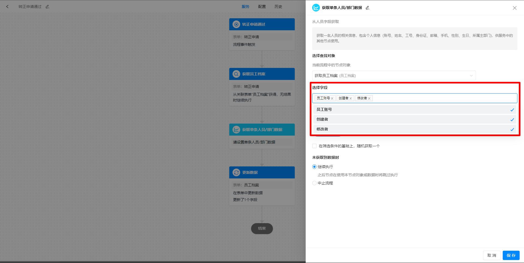Switch to the 配置 tab
Viewport: 524px width, 263px height.
(x=262, y=6)
